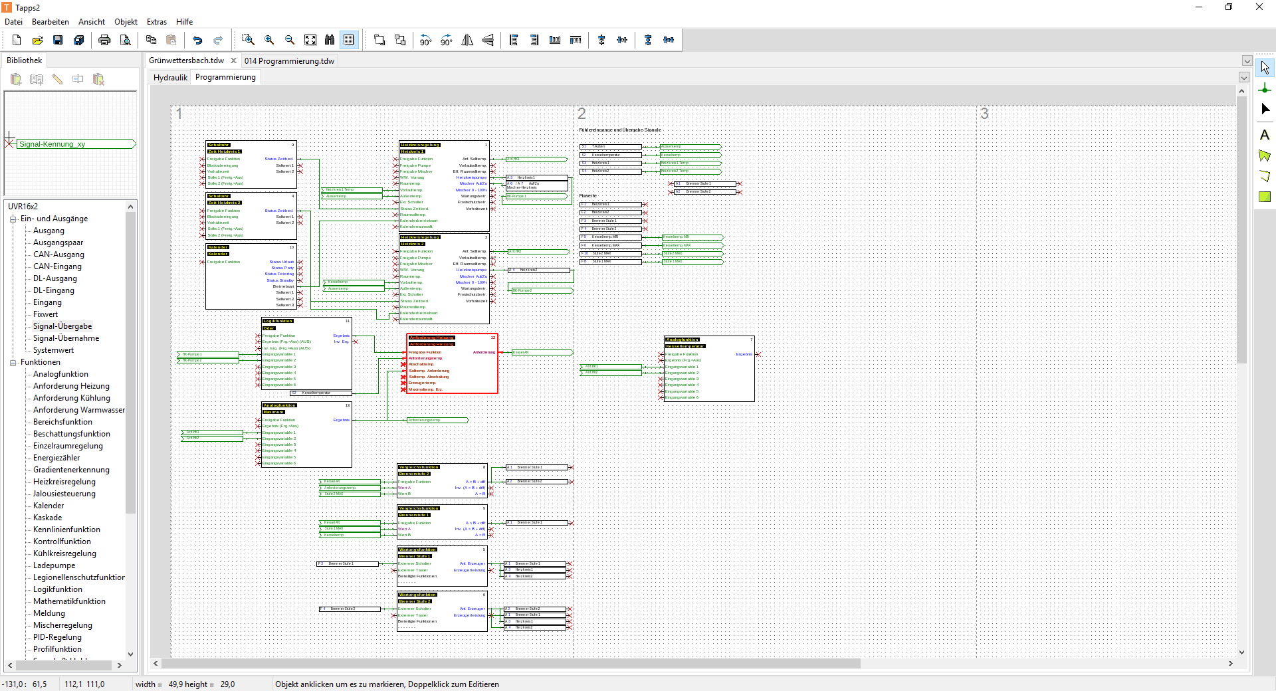Click the binoculars search icon
The image size is (1276, 691).
tap(330, 41)
